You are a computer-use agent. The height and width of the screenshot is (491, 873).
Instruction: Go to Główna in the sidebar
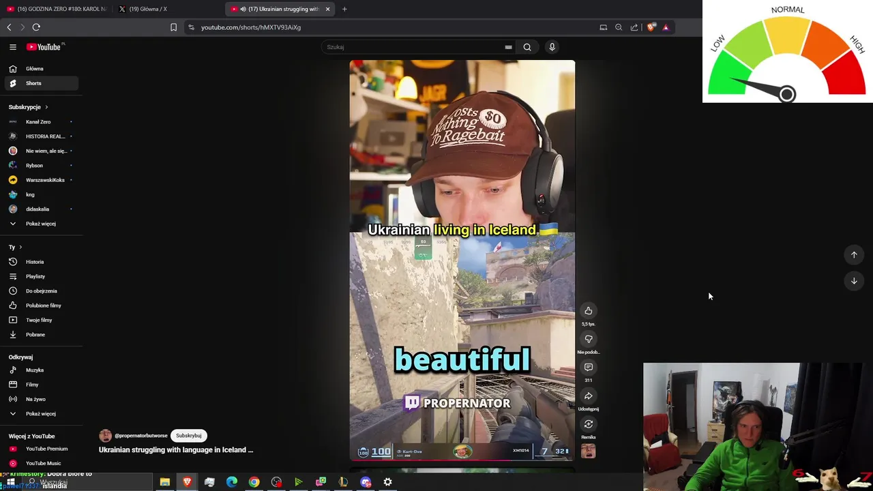(x=41, y=69)
